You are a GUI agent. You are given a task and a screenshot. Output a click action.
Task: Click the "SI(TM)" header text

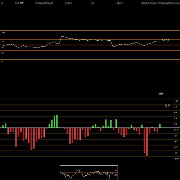point(68,3)
